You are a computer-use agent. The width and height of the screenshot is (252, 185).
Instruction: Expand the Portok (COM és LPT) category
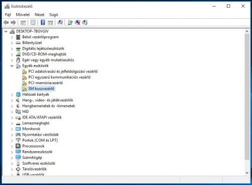[12, 141]
